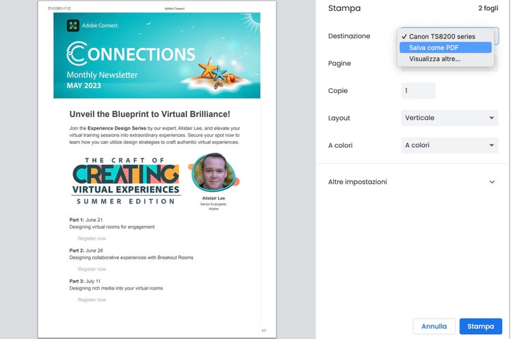Click the Destinazione label

point(349,36)
